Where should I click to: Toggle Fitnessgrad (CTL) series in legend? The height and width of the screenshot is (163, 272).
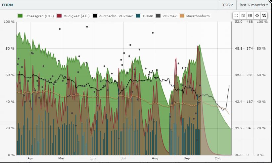coord(39,16)
